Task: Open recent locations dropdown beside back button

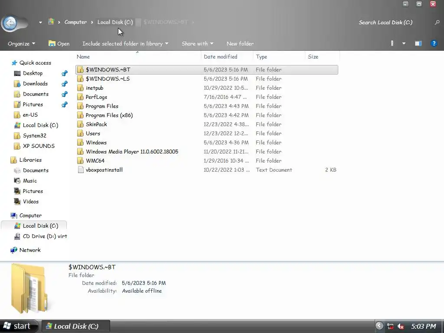Action: [40, 23]
